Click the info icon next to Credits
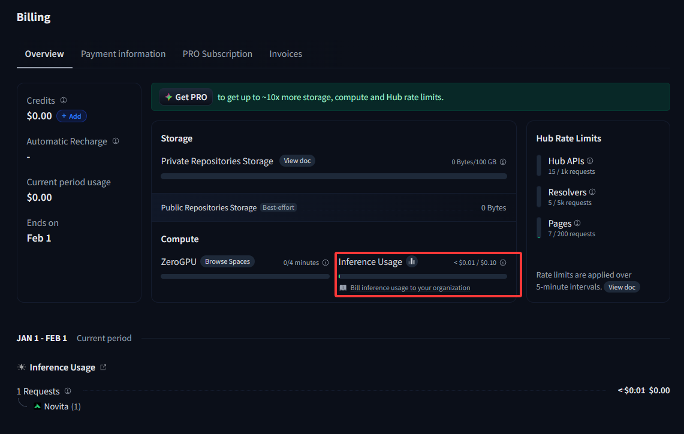The image size is (684, 434). click(64, 101)
